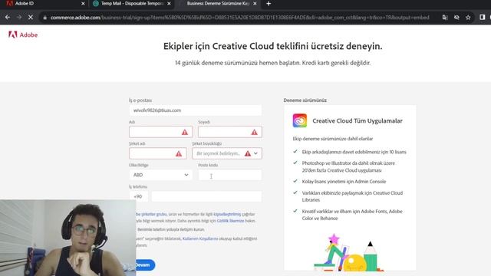The width and height of the screenshot is (491, 276).
Task: Close the Temp Mail tab
Action: coord(169,4)
